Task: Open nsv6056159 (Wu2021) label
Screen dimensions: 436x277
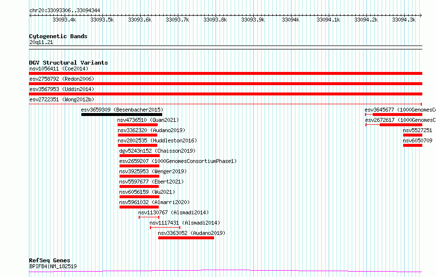Action: (147, 192)
